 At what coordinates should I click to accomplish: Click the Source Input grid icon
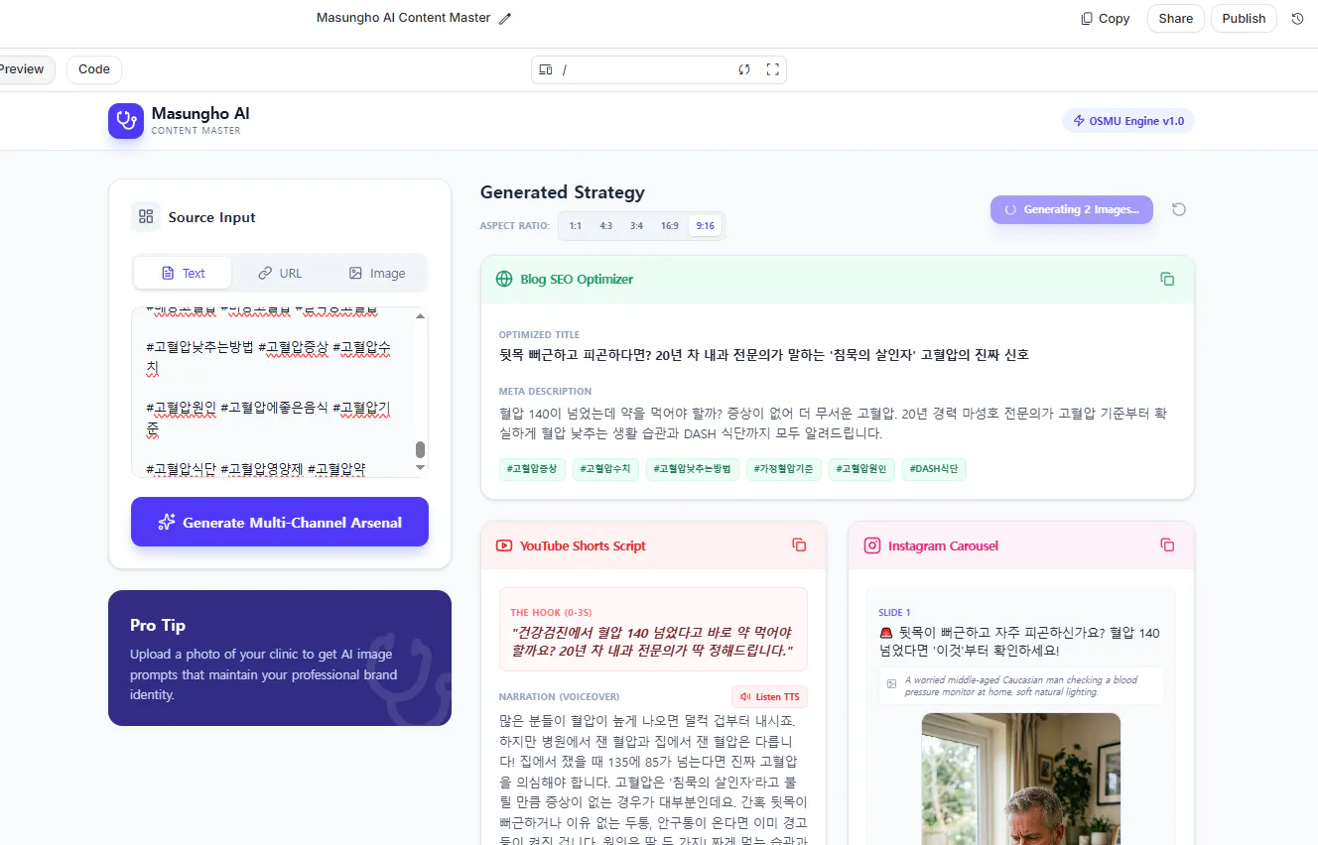tap(146, 217)
